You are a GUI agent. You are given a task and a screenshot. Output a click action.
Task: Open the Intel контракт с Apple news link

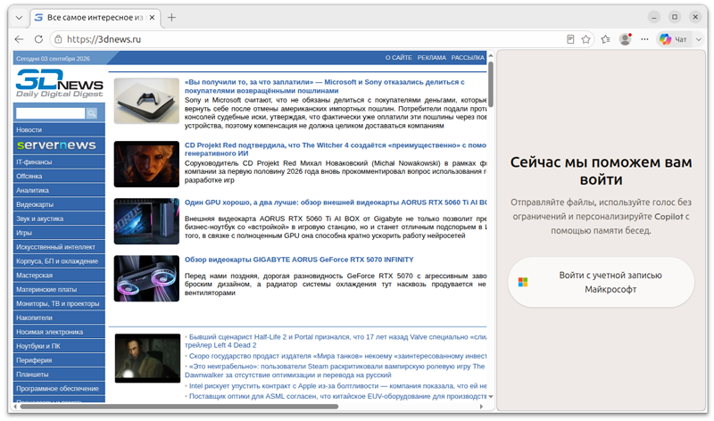click(337, 386)
